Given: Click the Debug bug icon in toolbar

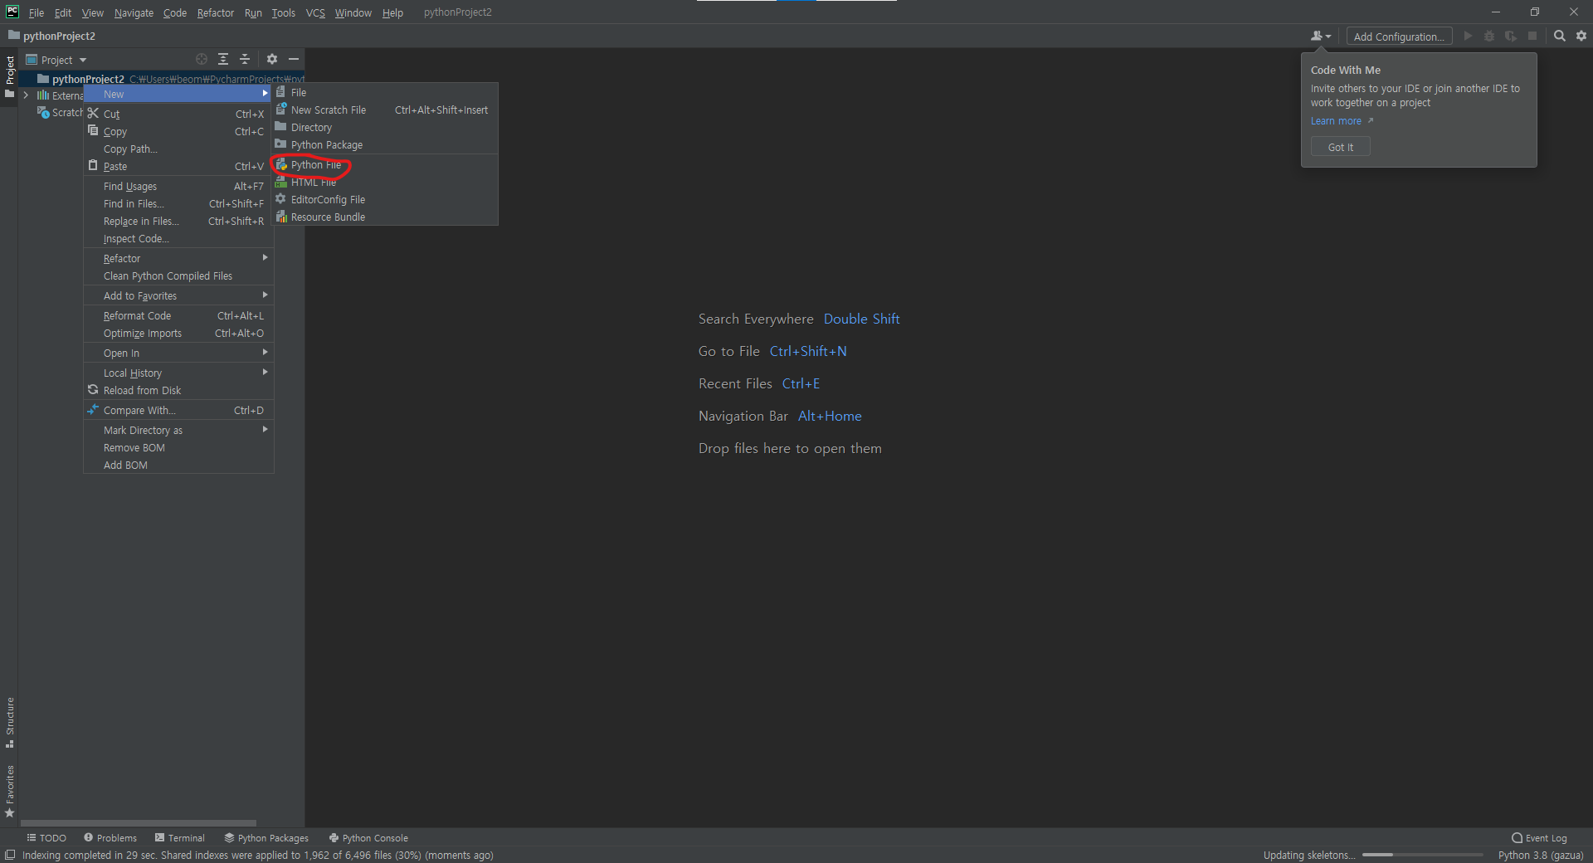Looking at the screenshot, I should (1489, 36).
